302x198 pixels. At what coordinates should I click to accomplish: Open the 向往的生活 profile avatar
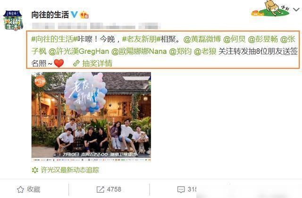point(13,20)
